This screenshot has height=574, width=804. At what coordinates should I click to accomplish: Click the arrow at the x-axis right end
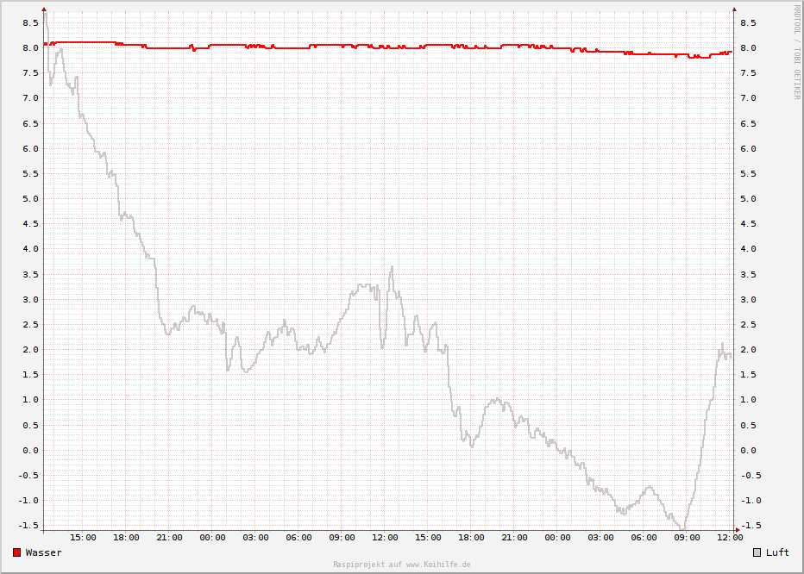pos(736,530)
